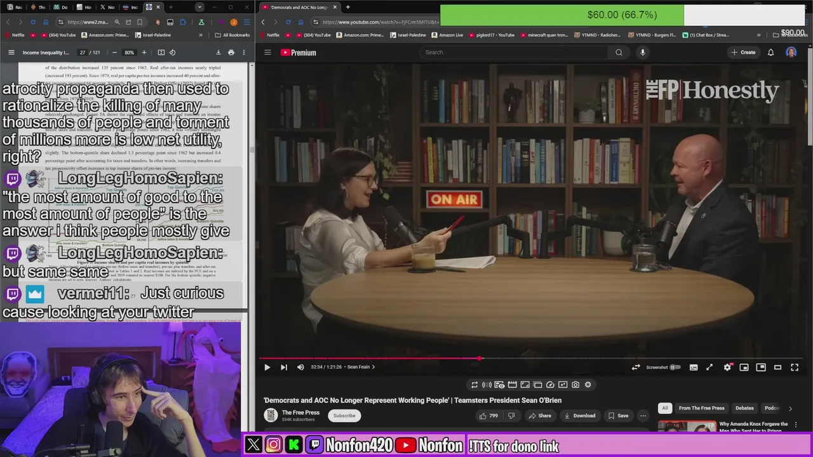Toggle subtitles/captions in the player

694,367
